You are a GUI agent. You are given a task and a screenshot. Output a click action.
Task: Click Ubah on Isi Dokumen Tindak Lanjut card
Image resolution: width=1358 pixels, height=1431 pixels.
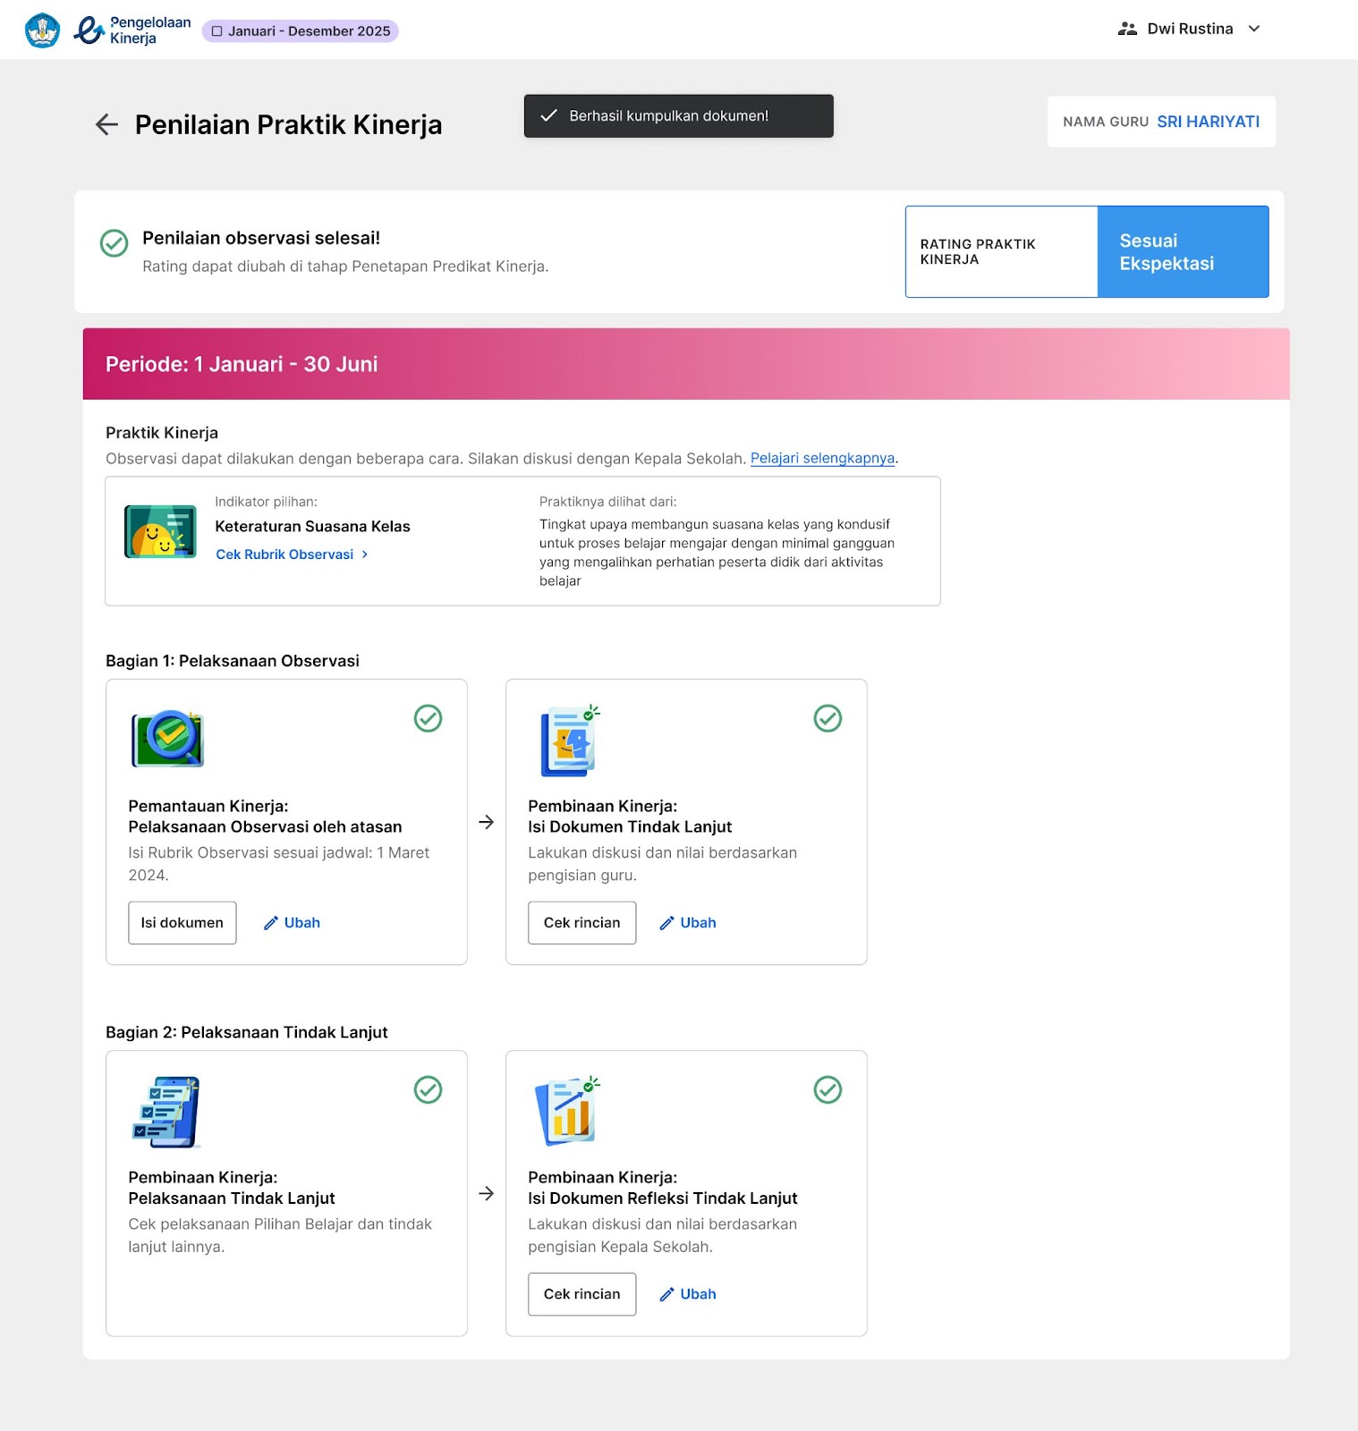point(698,923)
